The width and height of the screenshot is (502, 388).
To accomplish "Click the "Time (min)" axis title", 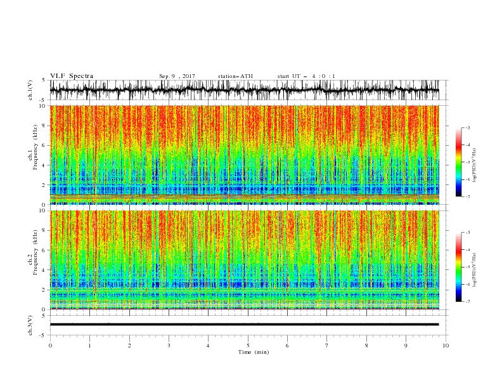I will [254, 352].
